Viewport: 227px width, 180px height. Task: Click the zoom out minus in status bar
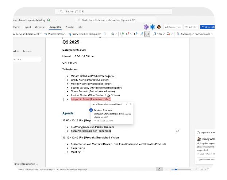click(x=166, y=169)
